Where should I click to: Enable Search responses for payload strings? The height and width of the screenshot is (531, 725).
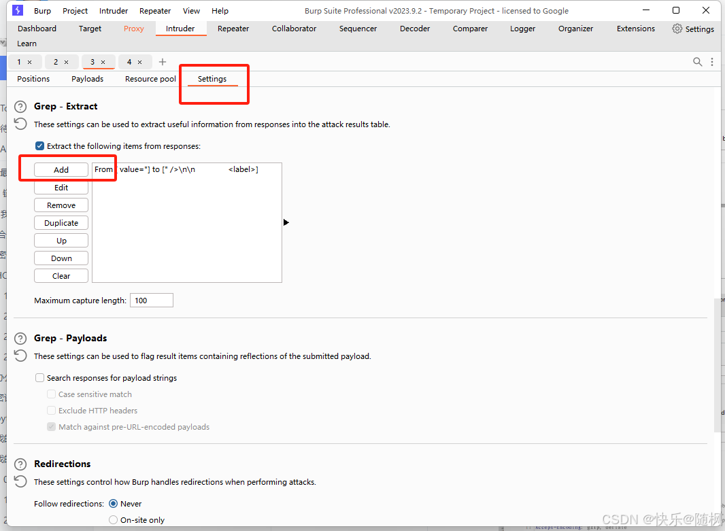pyautogui.click(x=39, y=377)
